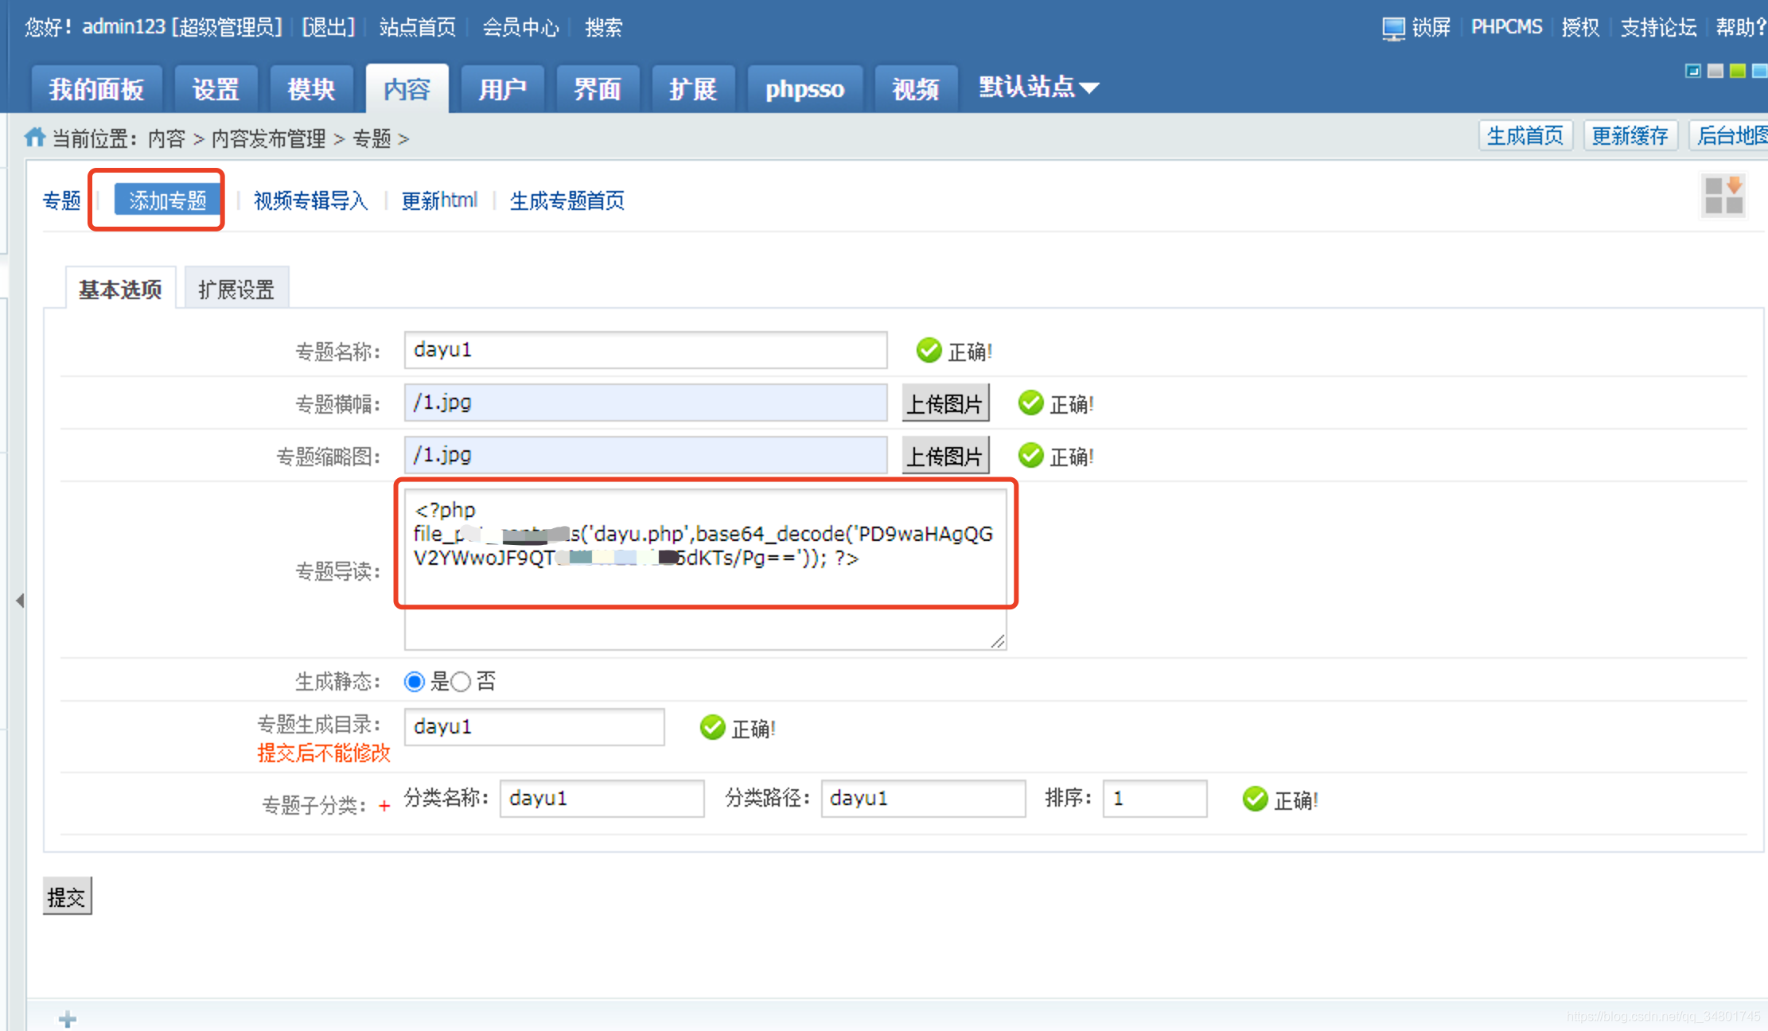
Task: Open the 默认站点 site dropdown
Action: click(1038, 87)
